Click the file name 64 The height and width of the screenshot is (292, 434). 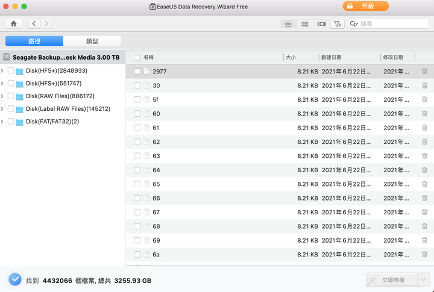pyautogui.click(x=156, y=170)
